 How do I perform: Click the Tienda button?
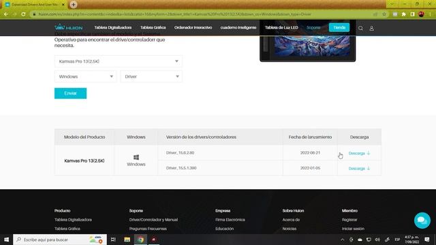pos(339,27)
